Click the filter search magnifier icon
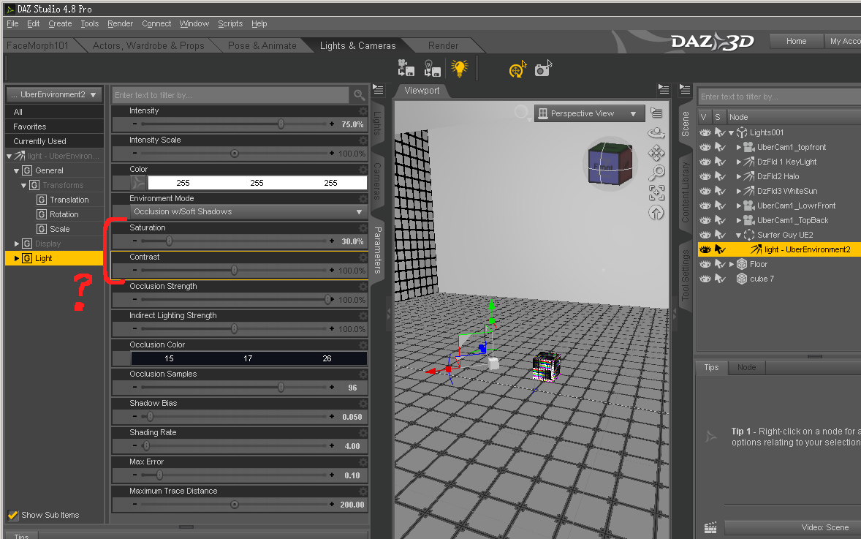 point(359,95)
